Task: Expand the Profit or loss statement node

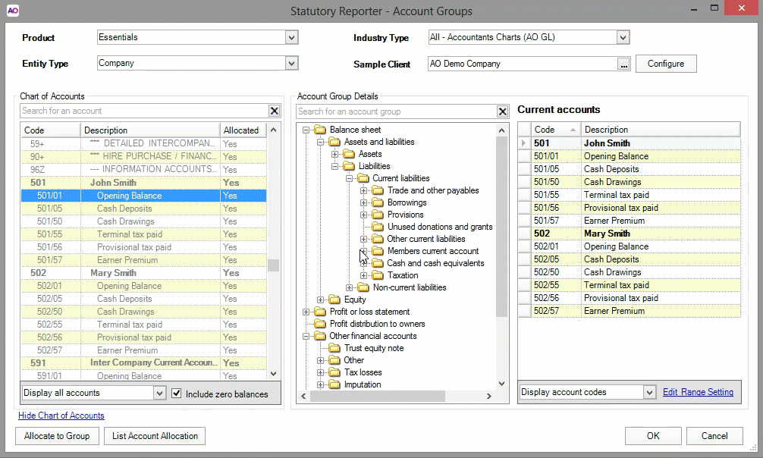Action: point(306,312)
